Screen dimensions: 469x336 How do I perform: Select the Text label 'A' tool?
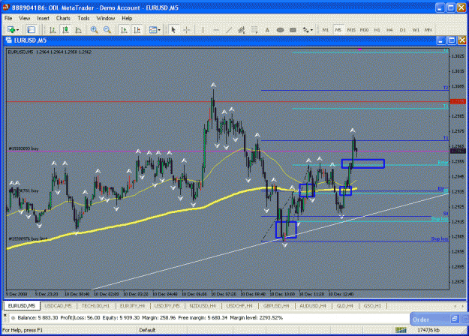267,29
